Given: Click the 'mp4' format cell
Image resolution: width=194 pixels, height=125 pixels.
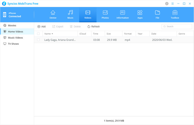Looking at the screenshot, I should point(127,40).
